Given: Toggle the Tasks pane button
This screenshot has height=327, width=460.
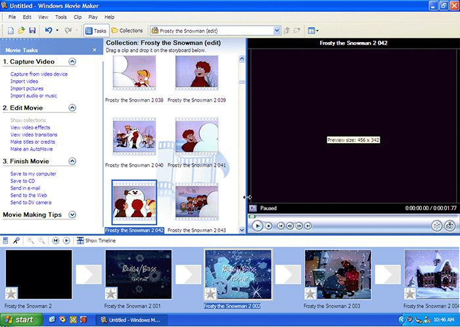Looking at the screenshot, I should coord(96,30).
